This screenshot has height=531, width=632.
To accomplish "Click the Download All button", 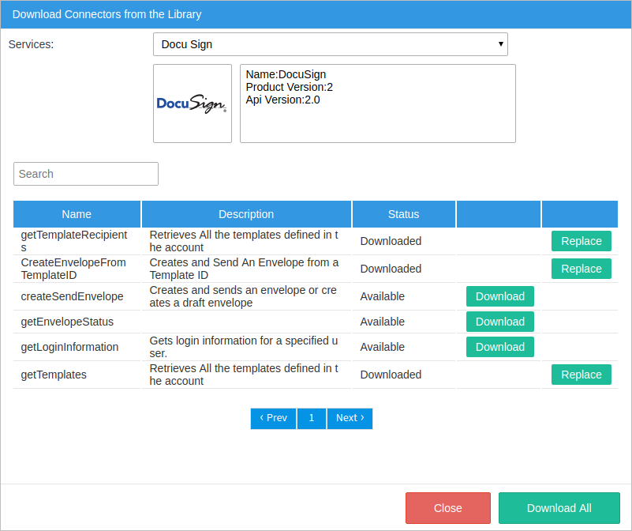I will click(559, 508).
